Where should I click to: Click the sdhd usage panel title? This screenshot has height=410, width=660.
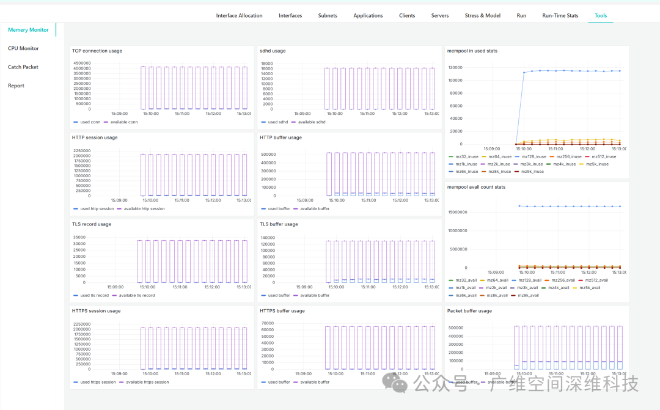(x=273, y=51)
